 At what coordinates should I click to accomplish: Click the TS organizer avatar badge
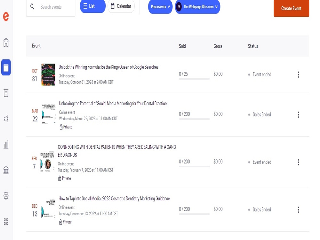coord(179,6)
